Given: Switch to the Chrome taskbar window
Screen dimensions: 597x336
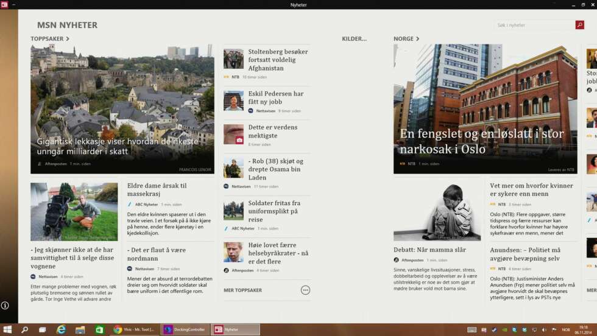Looking at the screenshot, I should [x=135, y=329].
